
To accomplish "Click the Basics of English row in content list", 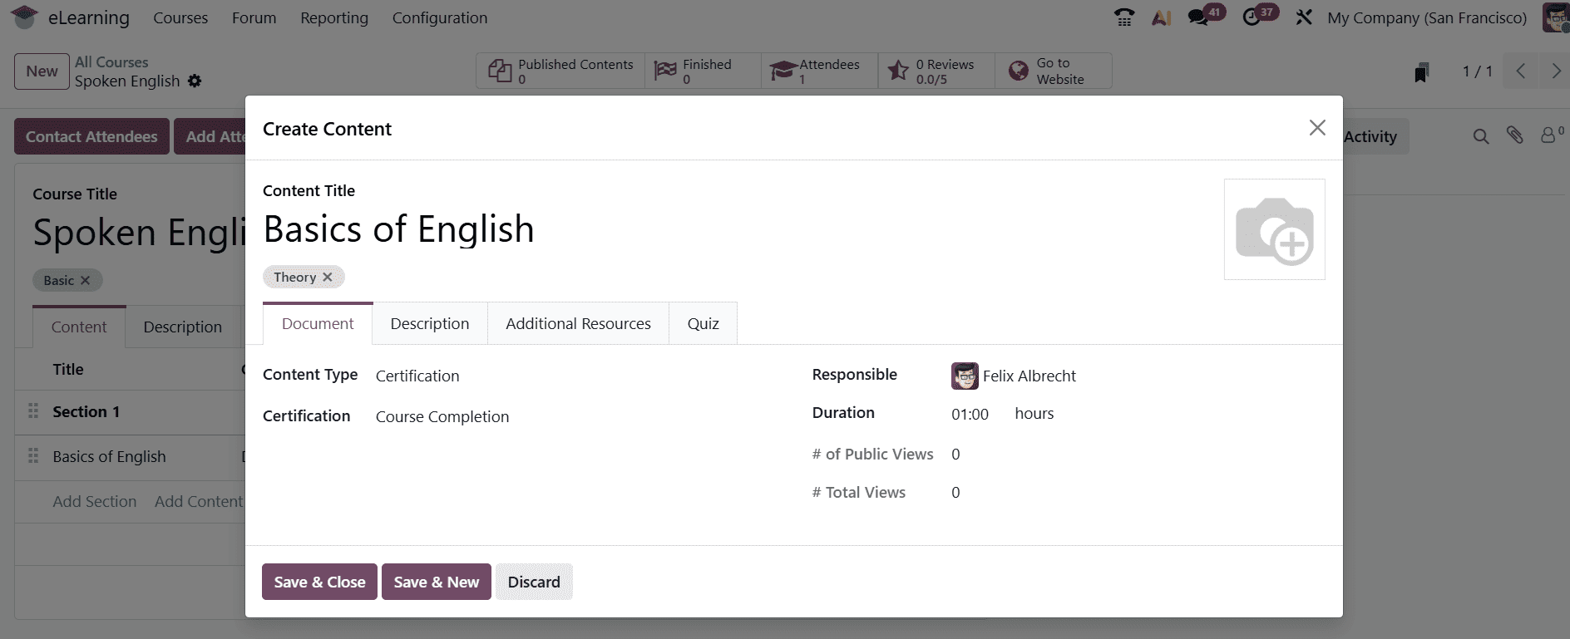I will coord(130,456).
